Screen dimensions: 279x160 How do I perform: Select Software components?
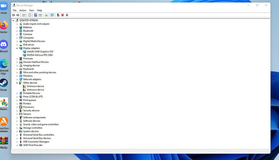point(34,118)
